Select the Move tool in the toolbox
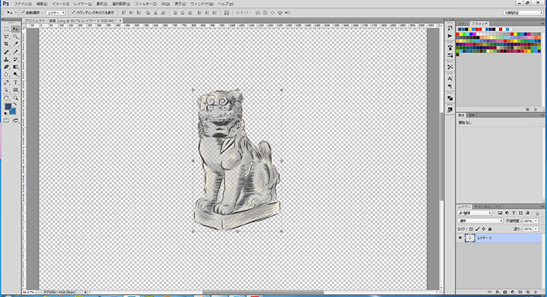The image size is (547, 297). coord(15,30)
